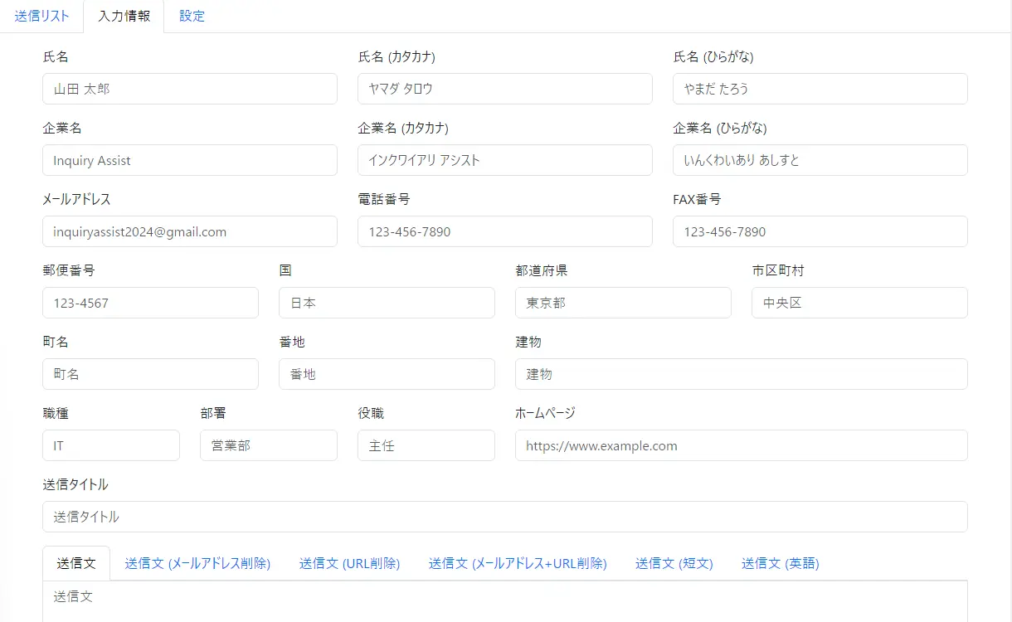The height and width of the screenshot is (622, 1012).
Task: Click inside the 郵便番号 field
Action: pos(150,303)
